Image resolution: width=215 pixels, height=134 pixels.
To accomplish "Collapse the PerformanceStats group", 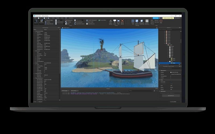I will click(34, 31).
